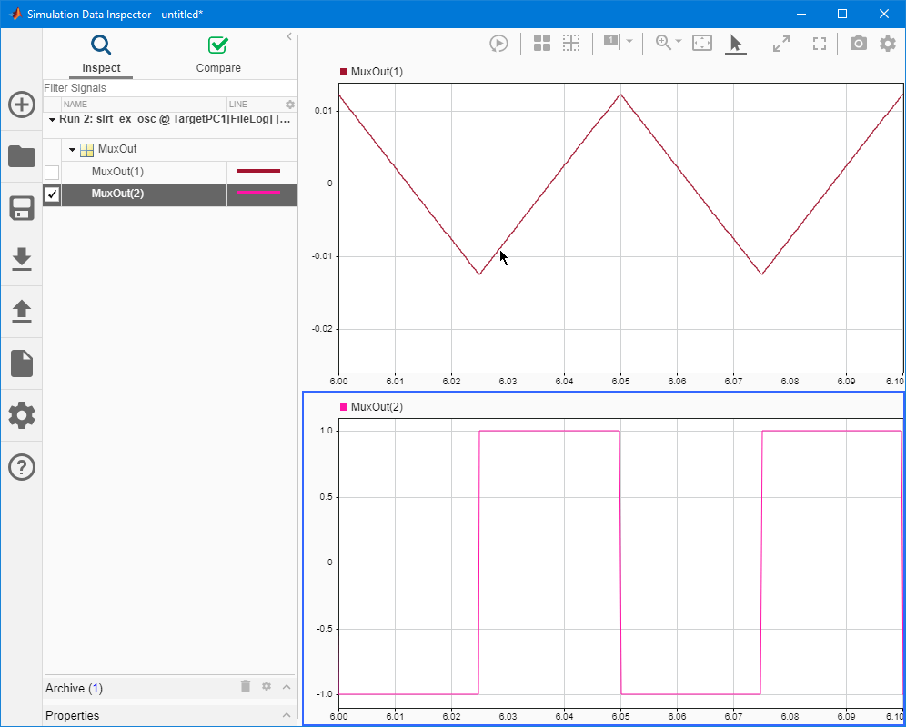
Task: Switch to the Compare tab
Action: coord(217,53)
